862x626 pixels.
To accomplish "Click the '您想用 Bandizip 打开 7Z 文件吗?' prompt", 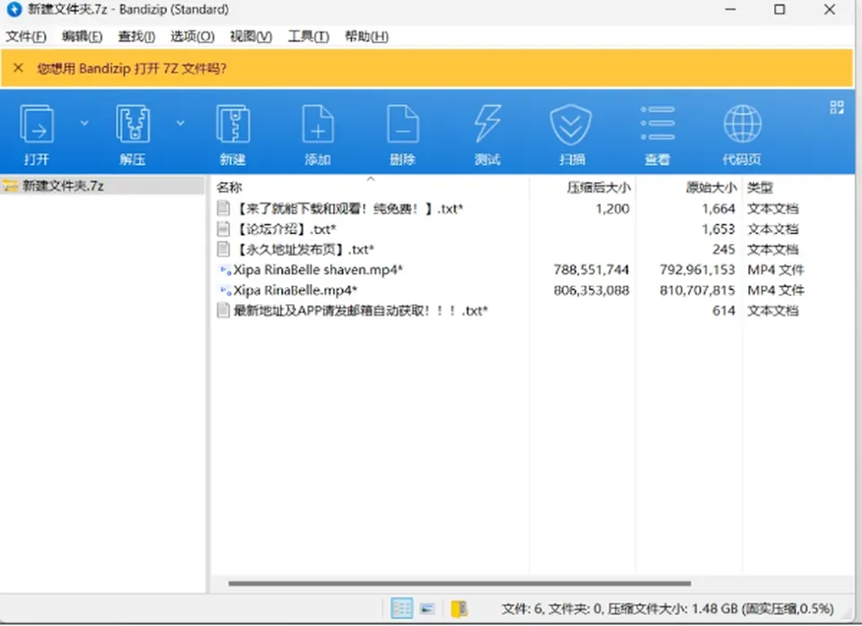I will click(131, 69).
